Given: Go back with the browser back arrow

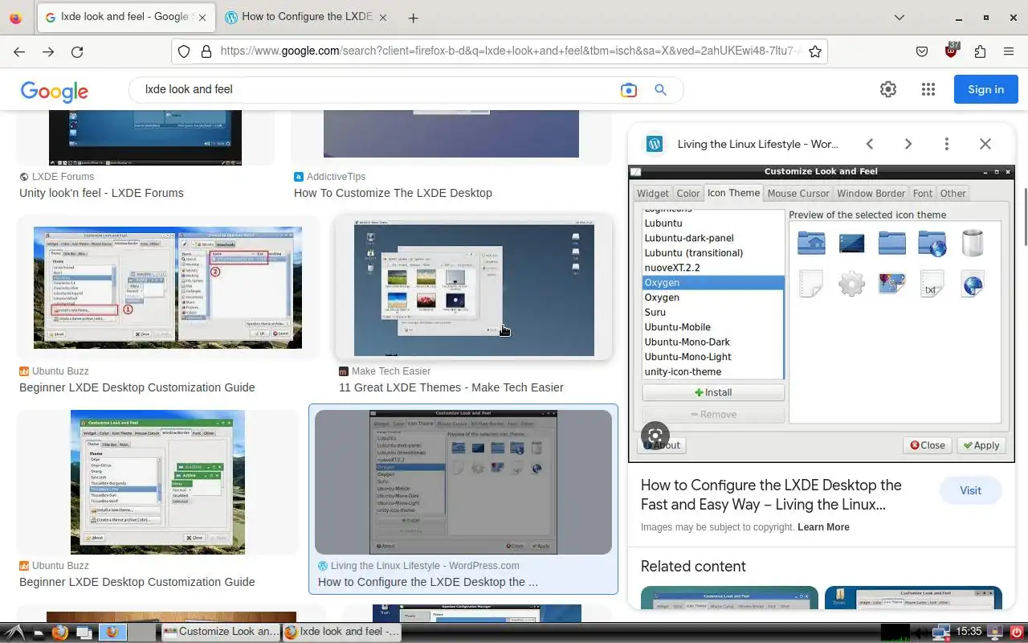Looking at the screenshot, I should click(x=19, y=51).
